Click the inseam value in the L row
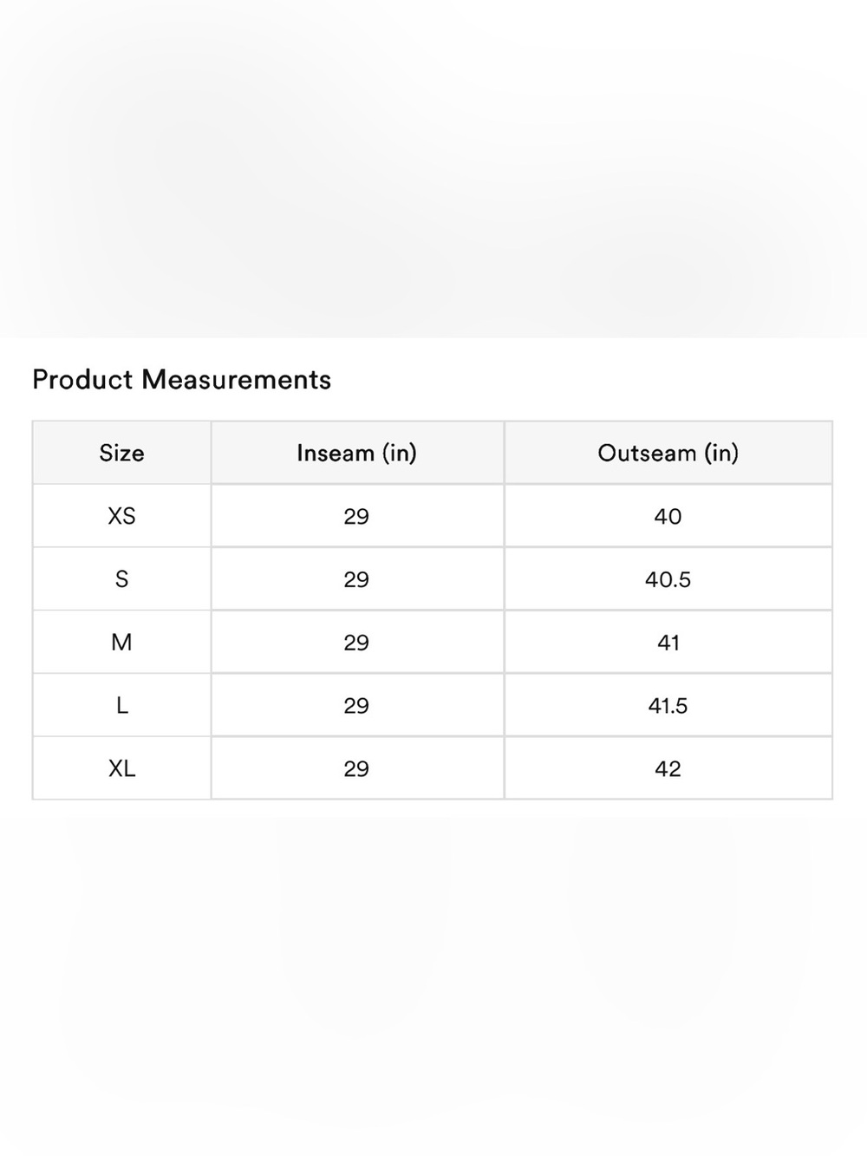The height and width of the screenshot is (1156, 867). coord(357,706)
